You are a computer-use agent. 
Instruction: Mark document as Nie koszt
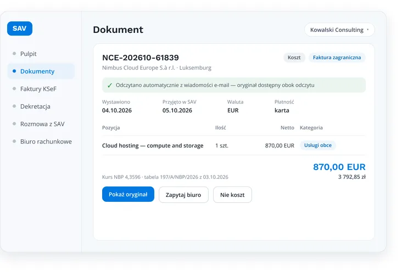click(232, 195)
